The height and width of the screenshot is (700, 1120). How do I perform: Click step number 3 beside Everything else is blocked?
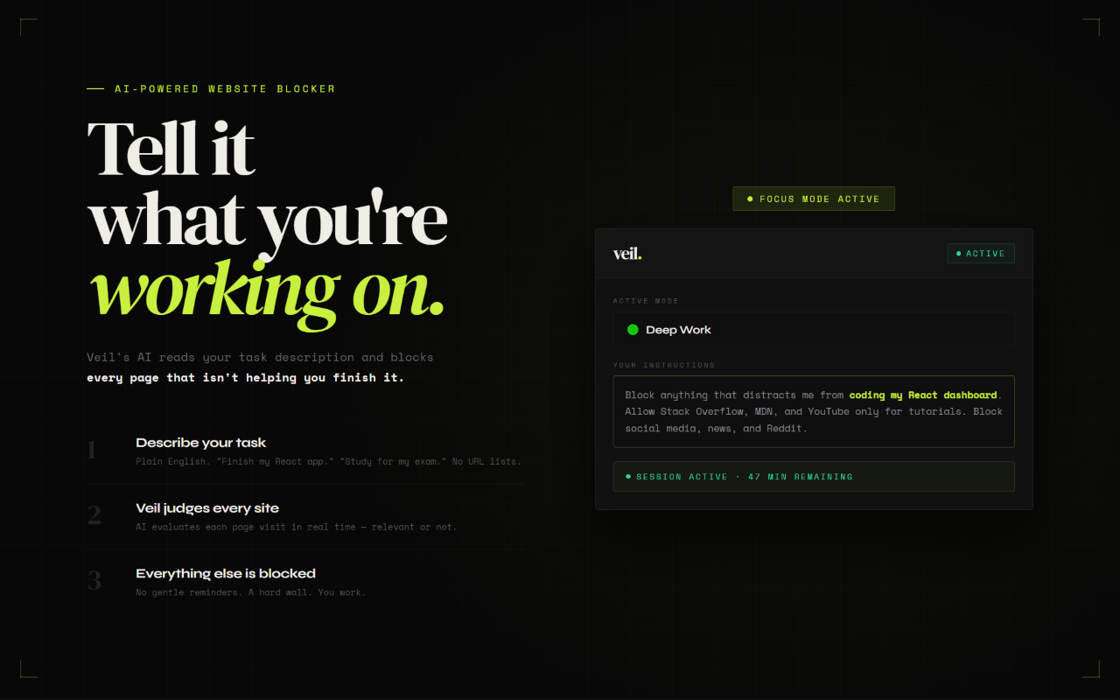tap(94, 582)
